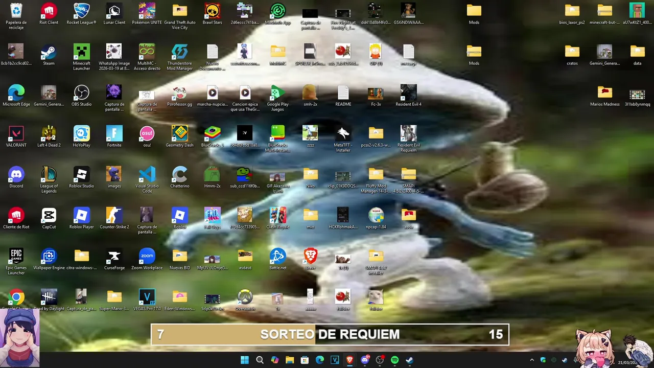The height and width of the screenshot is (368, 654).
Task: Click the Porofessor.gg desktop icon
Action: coord(179,96)
